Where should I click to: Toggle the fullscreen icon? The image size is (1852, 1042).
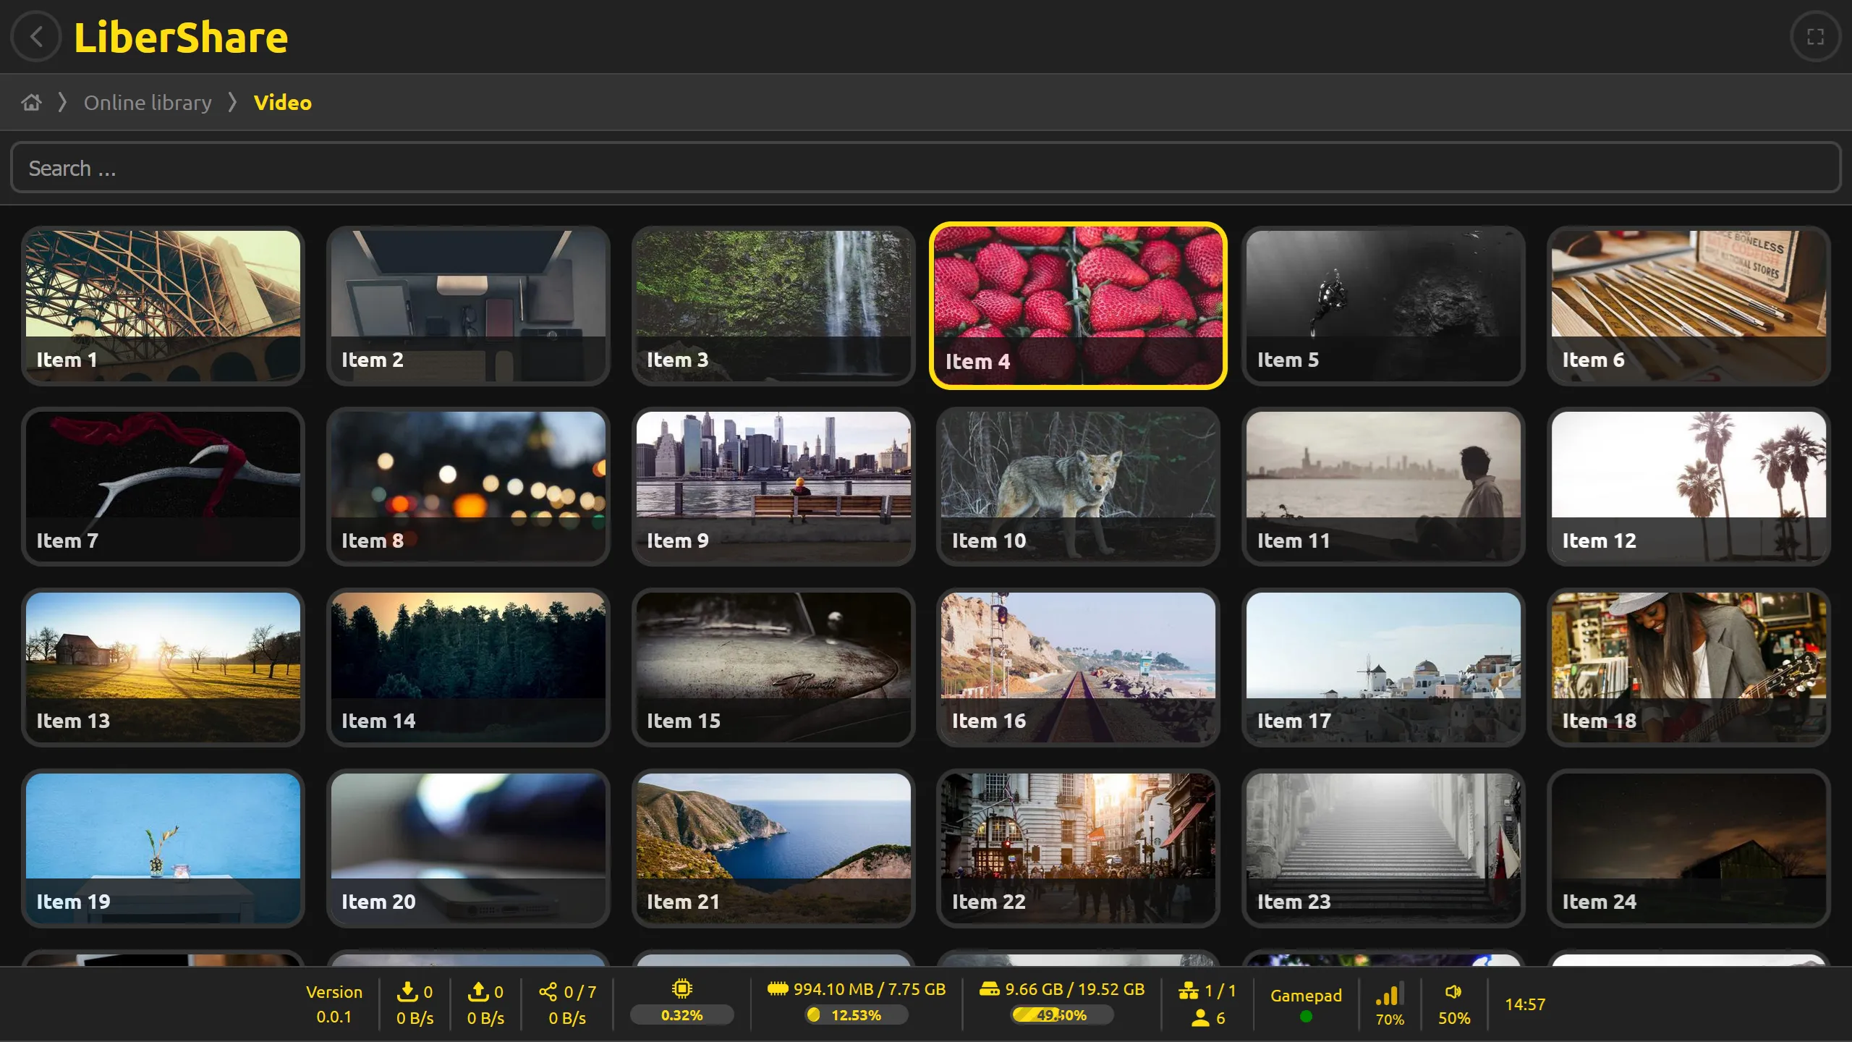(x=1815, y=36)
